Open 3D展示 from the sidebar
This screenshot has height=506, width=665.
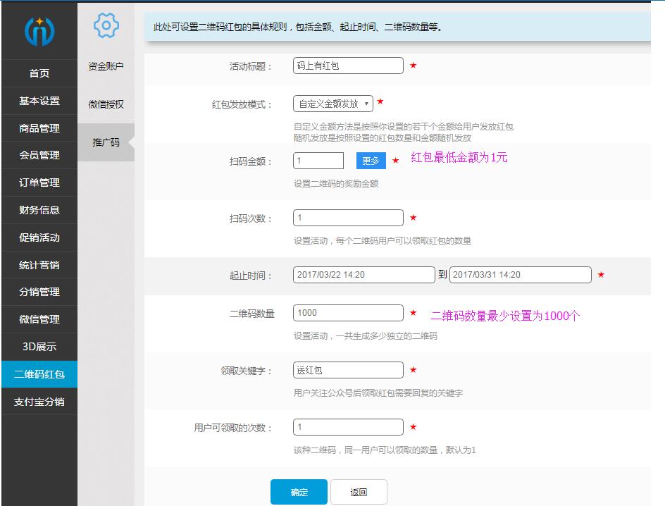pos(39,347)
